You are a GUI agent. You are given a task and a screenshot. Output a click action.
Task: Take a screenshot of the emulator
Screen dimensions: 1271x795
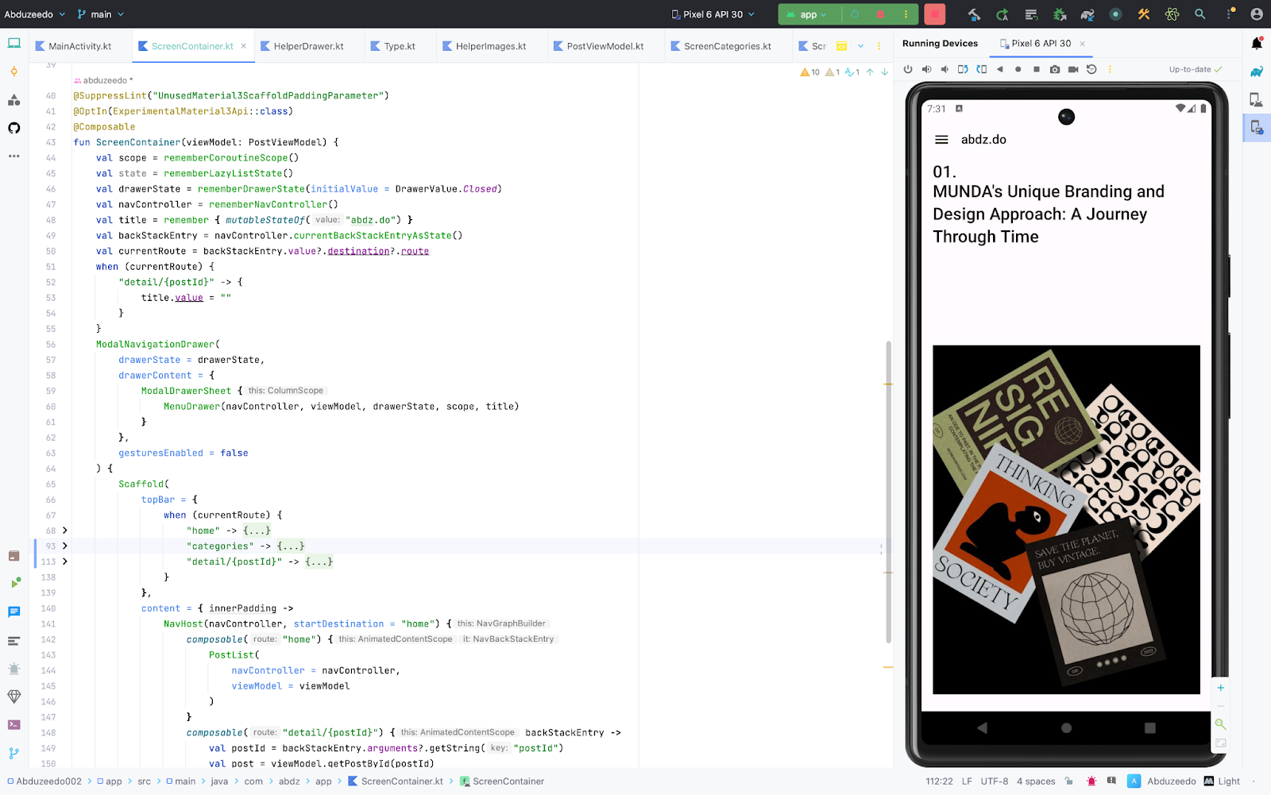click(1054, 69)
